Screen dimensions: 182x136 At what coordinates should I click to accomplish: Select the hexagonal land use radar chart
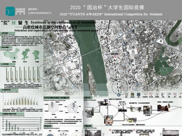[x=53, y=108]
